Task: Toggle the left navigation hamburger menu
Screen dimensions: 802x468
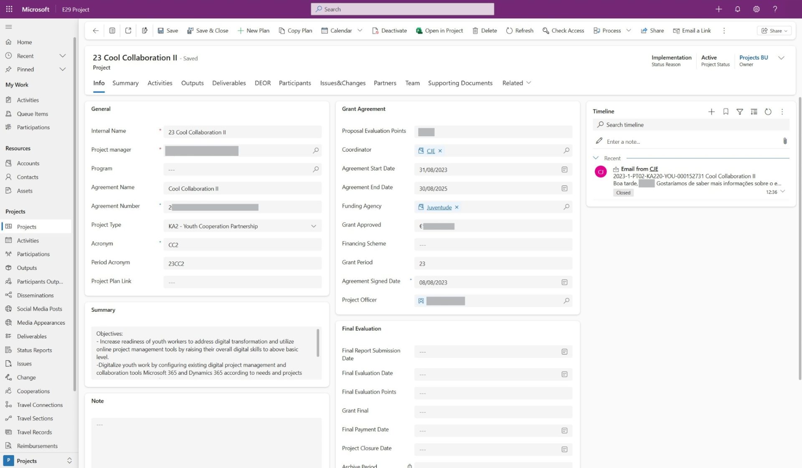Action: coord(9,27)
